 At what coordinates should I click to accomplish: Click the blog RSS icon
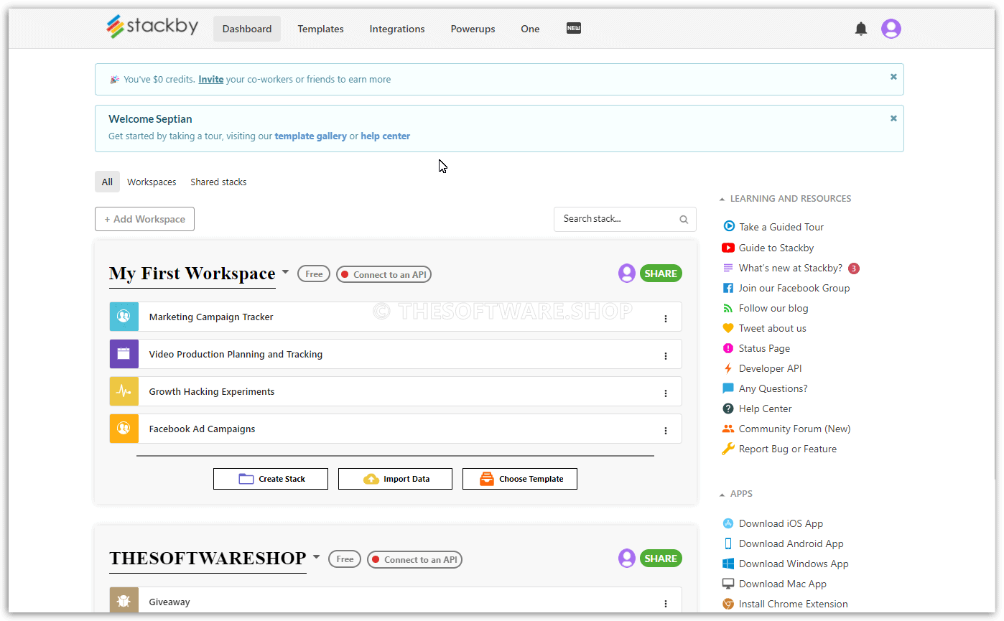(x=728, y=308)
